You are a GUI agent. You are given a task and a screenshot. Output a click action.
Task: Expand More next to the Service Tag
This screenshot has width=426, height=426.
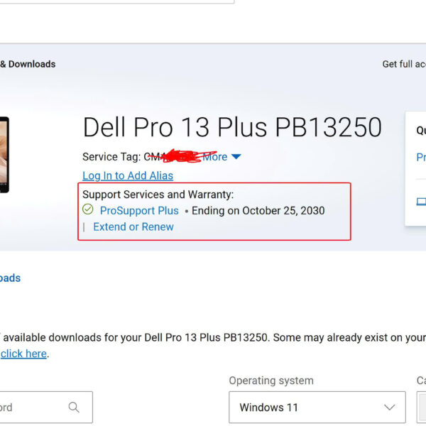[215, 157]
